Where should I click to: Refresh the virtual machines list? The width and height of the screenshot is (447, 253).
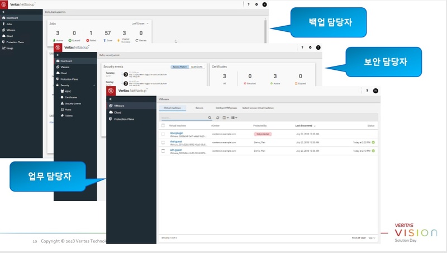(x=217, y=118)
